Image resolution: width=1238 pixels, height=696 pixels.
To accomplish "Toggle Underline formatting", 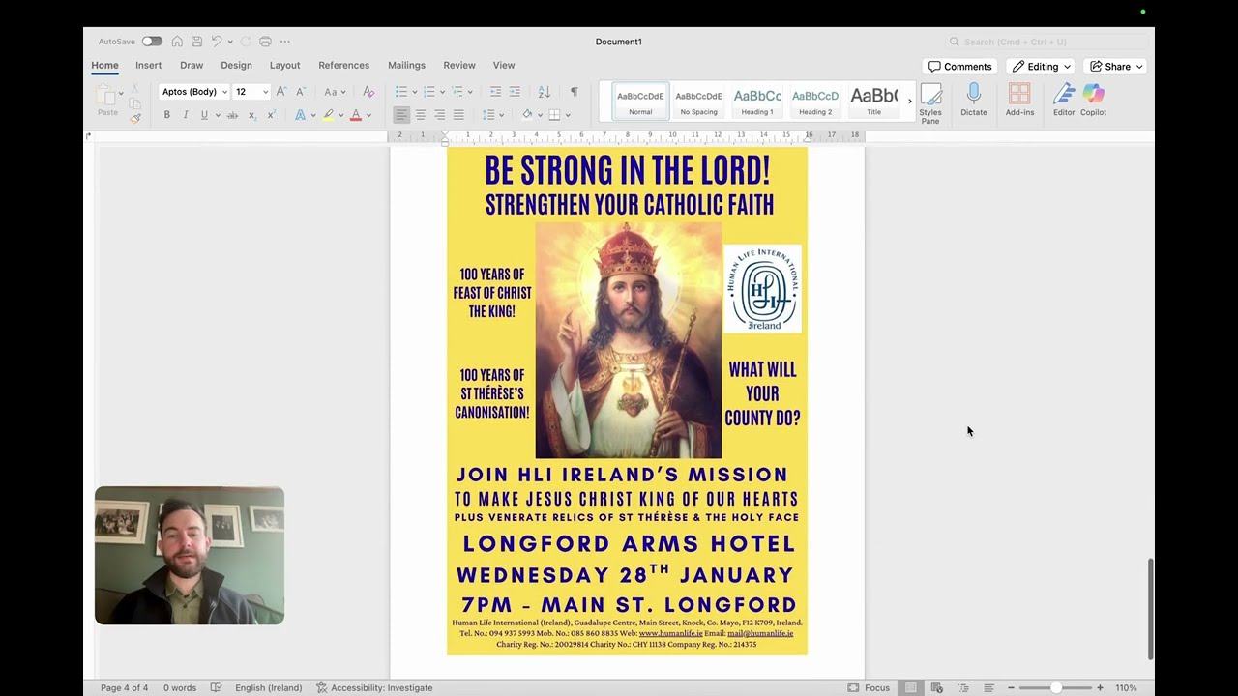I will click(x=204, y=115).
